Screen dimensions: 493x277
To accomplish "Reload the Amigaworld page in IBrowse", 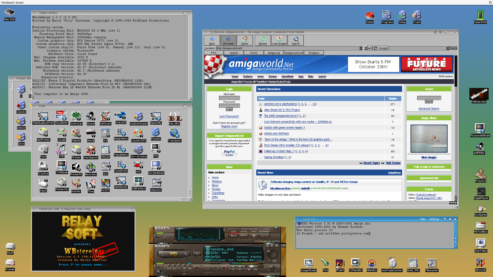I will (263, 40).
